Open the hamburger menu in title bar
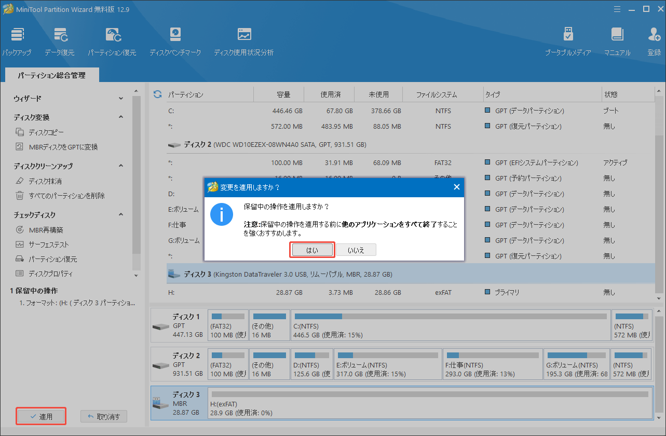The height and width of the screenshot is (436, 666). 617,9
